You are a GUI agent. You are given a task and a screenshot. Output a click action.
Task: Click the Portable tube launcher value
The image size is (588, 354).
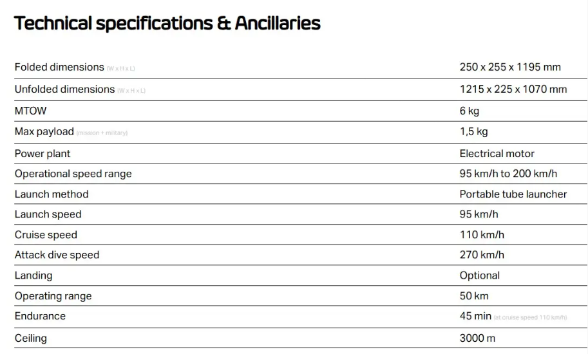(513, 194)
